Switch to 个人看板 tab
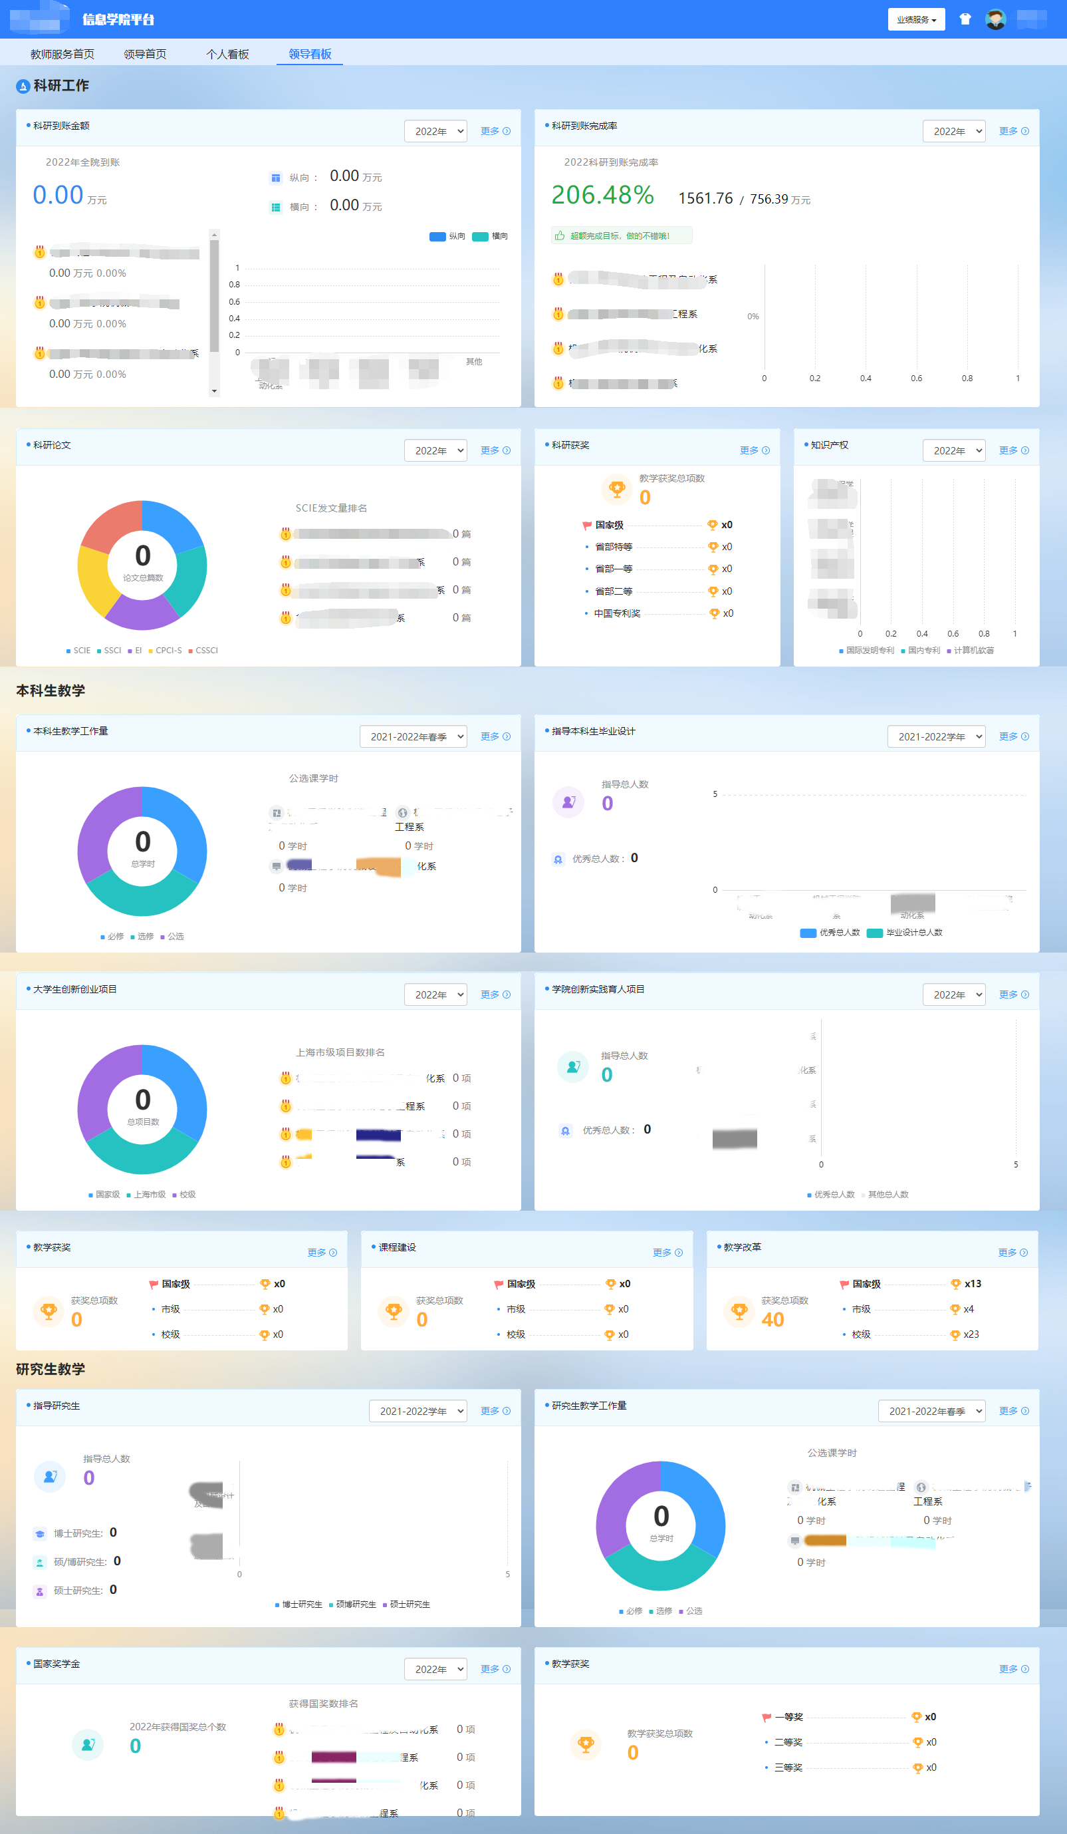This screenshot has height=1834, width=1067. (x=227, y=54)
